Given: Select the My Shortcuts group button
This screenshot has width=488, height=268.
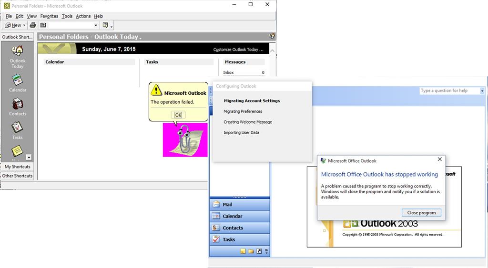Looking at the screenshot, I should 17,167.
